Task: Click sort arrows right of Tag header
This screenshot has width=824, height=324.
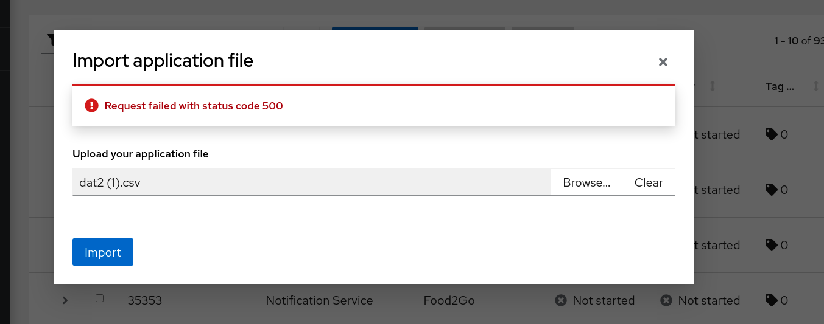Action: tap(816, 86)
